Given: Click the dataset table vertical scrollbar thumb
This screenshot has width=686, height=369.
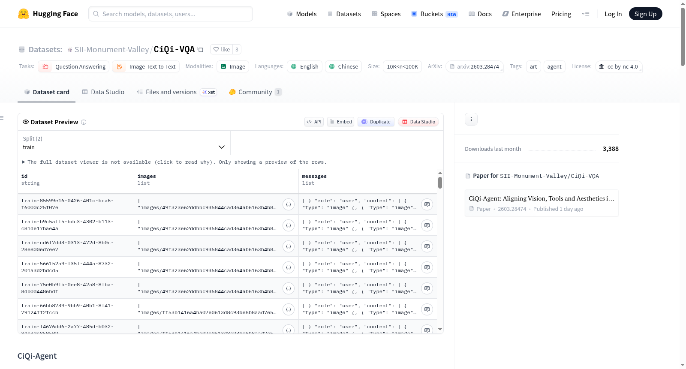Looking at the screenshot, I should pos(440,183).
